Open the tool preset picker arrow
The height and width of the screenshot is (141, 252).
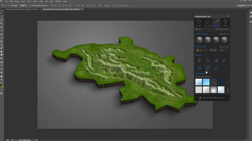6,5
